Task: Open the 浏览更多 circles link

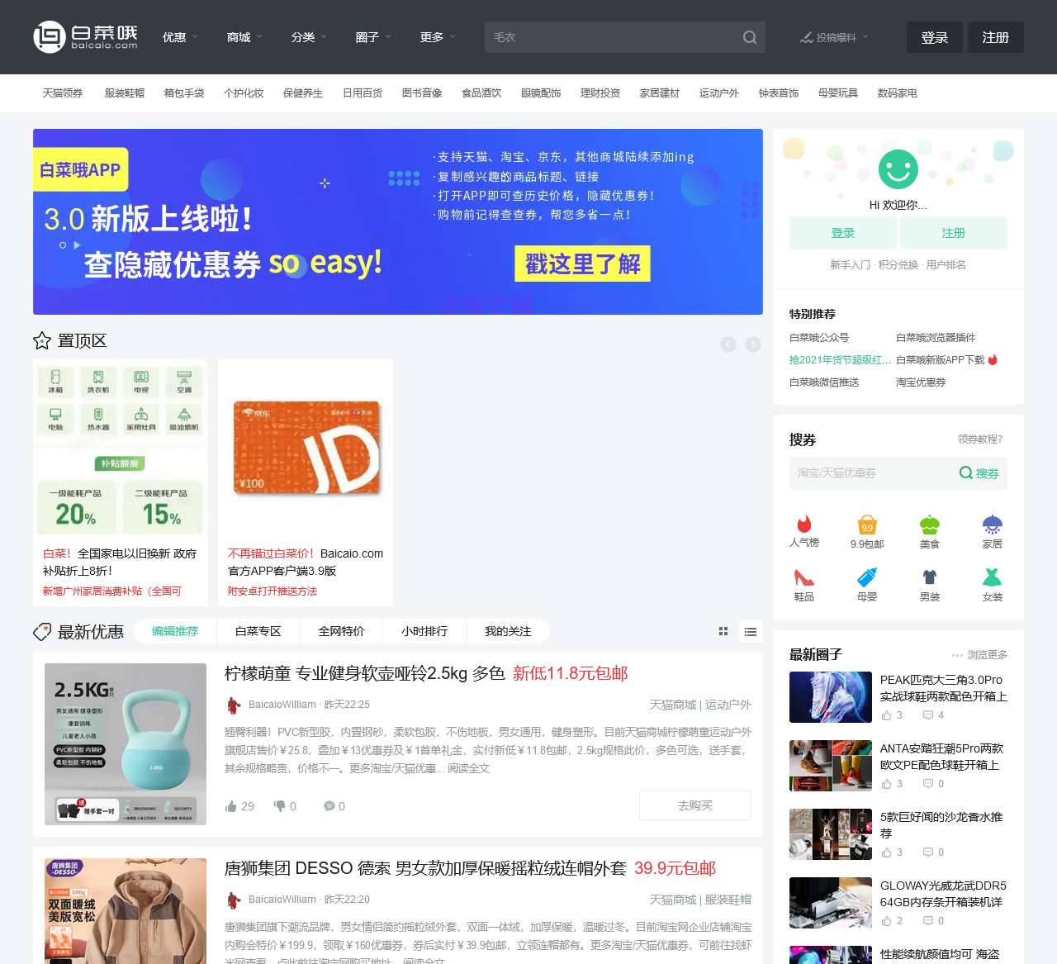Action: 988,655
